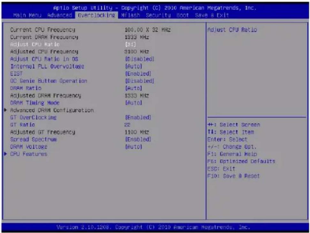Open the CPU Features entry
This screenshot has width=310, height=233.
tap(29, 154)
